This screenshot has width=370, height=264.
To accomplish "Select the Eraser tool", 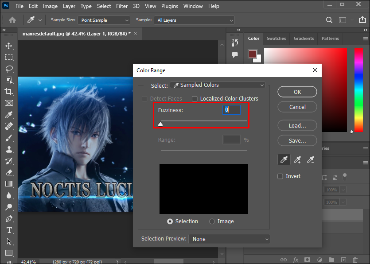I will 9,172.
